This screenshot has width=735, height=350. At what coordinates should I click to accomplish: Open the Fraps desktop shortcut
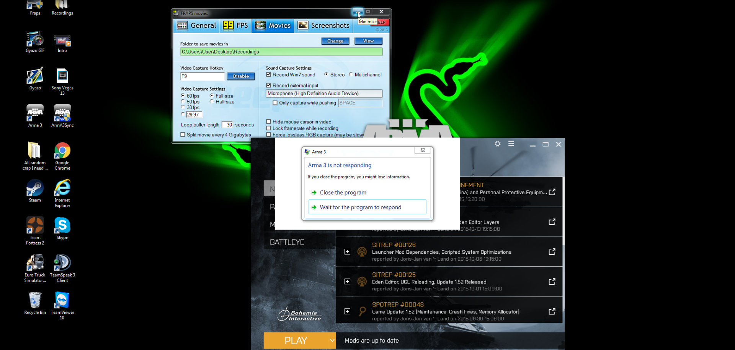pyautogui.click(x=35, y=7)
